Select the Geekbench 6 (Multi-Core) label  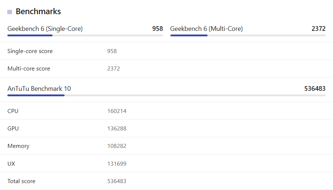(x=206, y=29)
